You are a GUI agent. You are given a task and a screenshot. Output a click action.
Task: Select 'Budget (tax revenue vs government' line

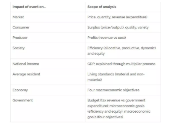pyautogui.click(x=116, y=100)
